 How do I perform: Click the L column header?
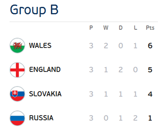pyautogui.click(x=135, y=28)
